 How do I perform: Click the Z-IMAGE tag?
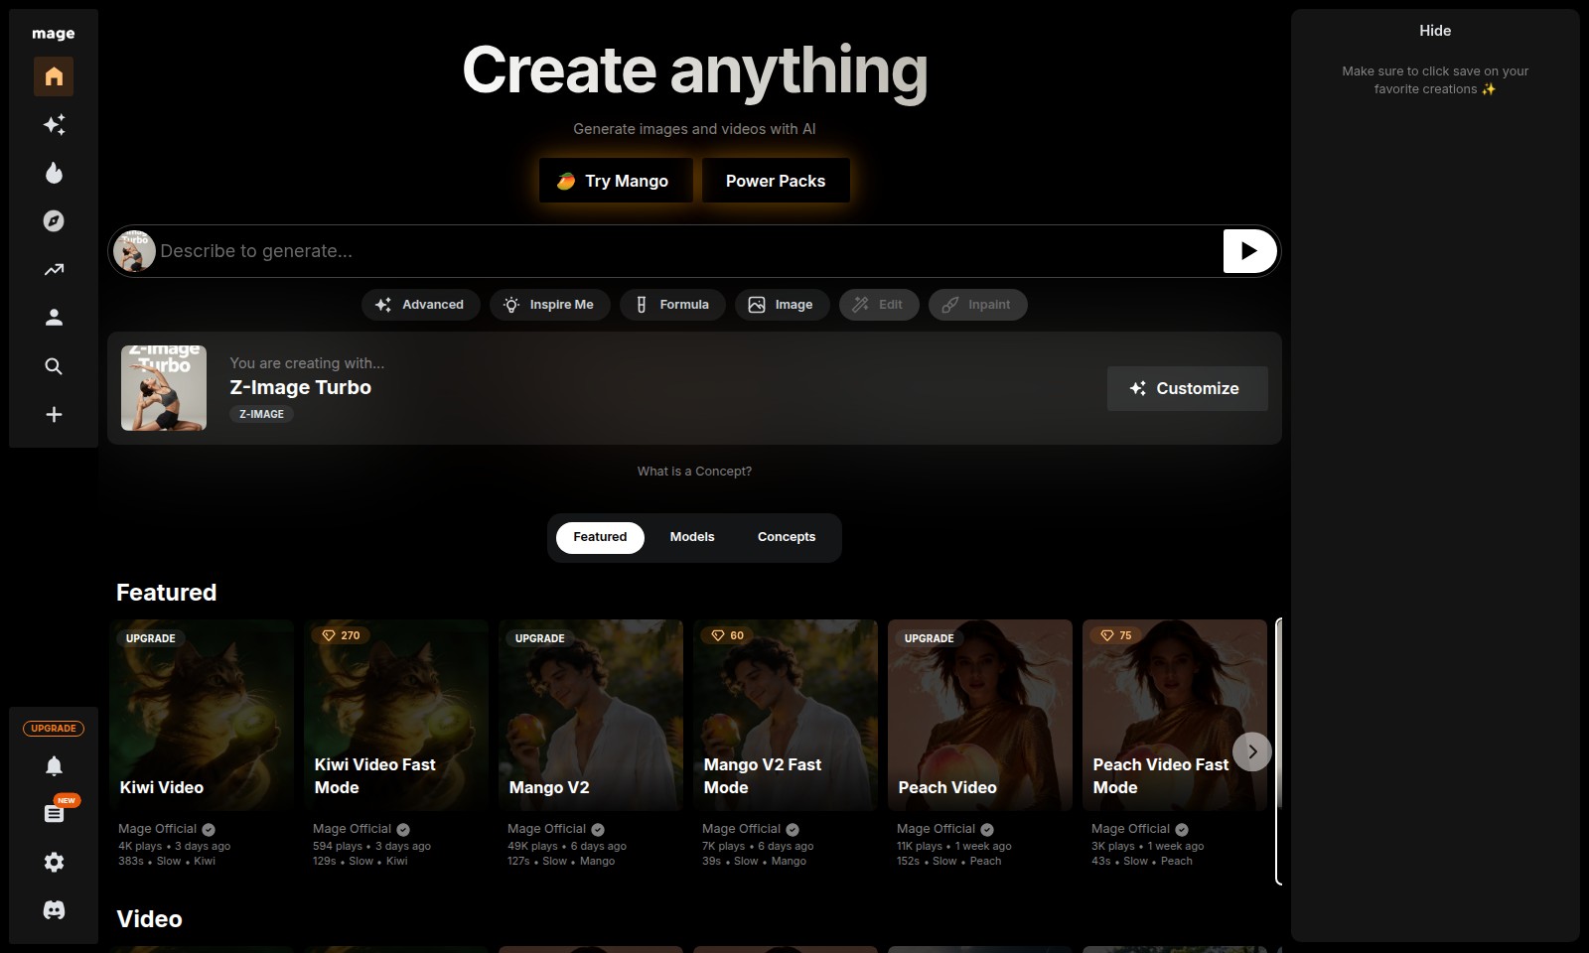click(x=261, y=414)
